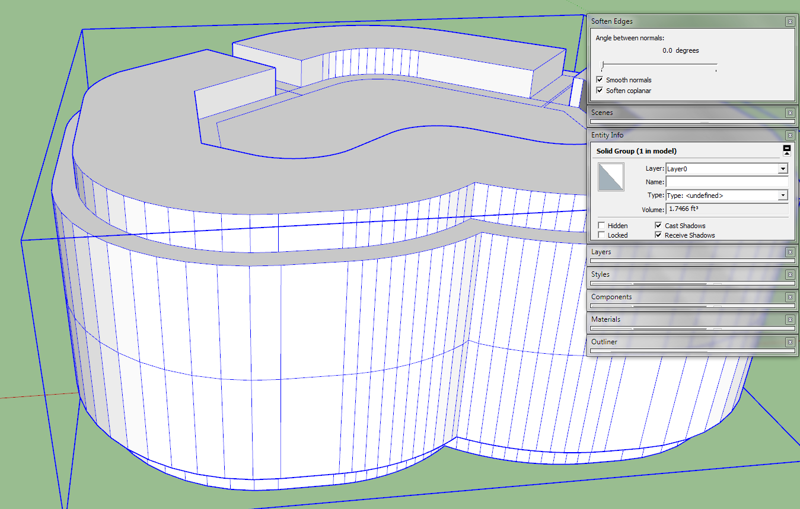Close the Layers panel
This screenshot has height=509, width=800.
tap(790, 252)
